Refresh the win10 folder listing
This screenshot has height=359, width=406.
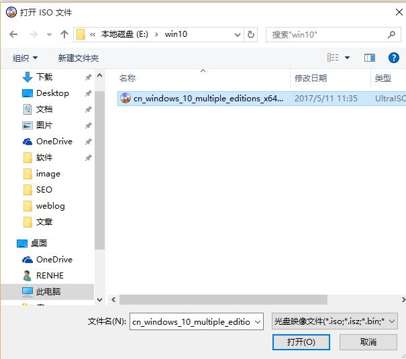[x=250, y=34]
